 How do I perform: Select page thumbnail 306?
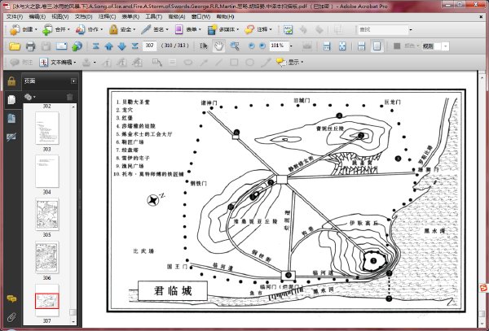(x=46, y=257)
